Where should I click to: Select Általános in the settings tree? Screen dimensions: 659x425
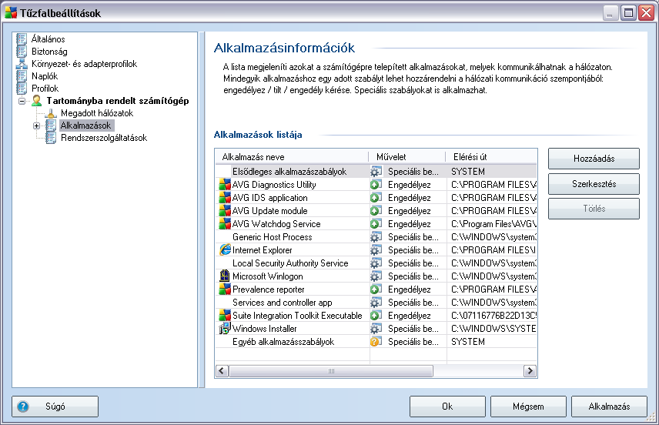[x=49, y=39]
